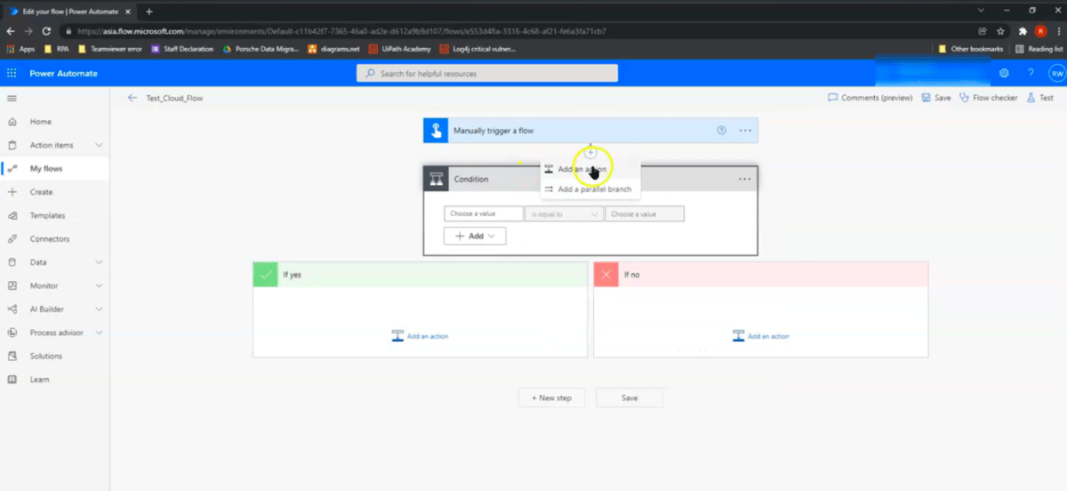Click the Monitor sidebar icon
Viewport: 1067px width, 491px height.
pos(12,286)
